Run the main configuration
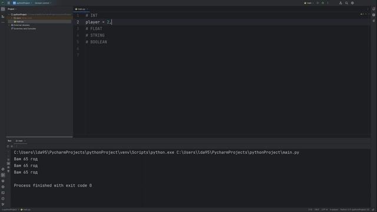The height and width of the screenshot is (212, 377). point(318,3)
